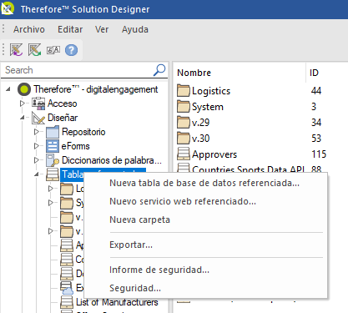Click the language translation toolbar icon
This screenshot has width=348, height=313.
point(53,50)
